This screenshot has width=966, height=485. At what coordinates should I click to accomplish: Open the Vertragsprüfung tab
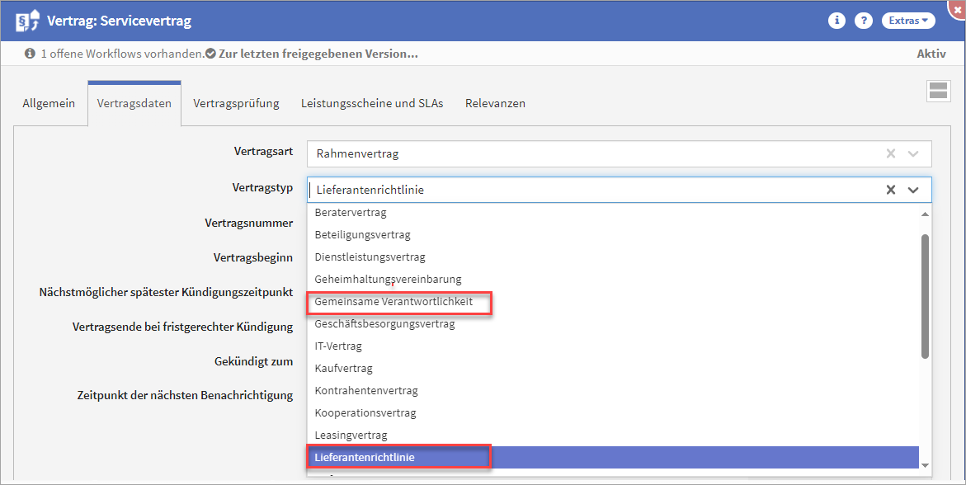pyautogui.click(x=236, y=103)
